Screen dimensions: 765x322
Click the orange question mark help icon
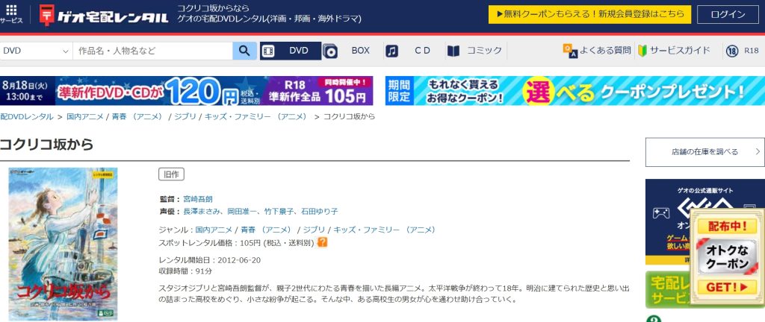tap(323, 242)
